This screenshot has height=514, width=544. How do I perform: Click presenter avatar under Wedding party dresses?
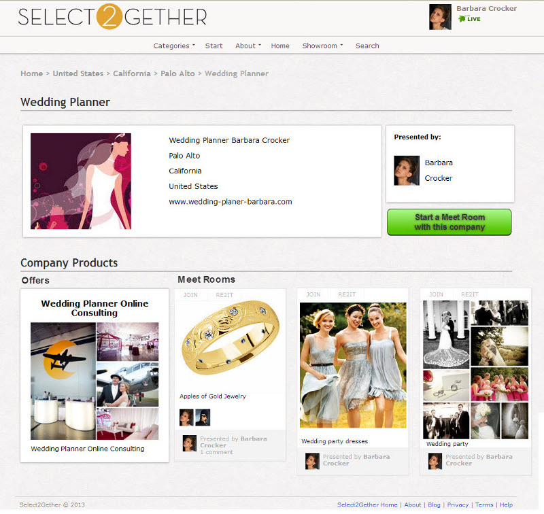(x=312, y=461)
